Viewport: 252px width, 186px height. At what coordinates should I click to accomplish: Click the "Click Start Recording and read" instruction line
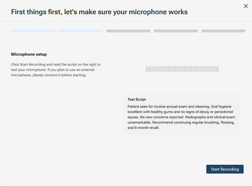click(56, 64)
